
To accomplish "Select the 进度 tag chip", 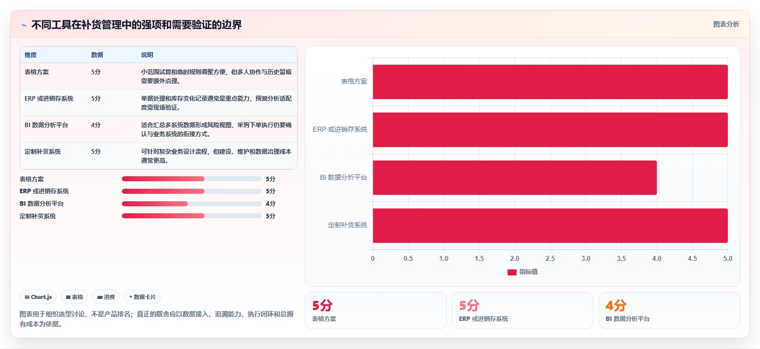I will [x=106, y=297].
